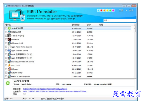Open the 工具 menu
The height and width of the screenshot is (102, 143).
click(121, 10)
